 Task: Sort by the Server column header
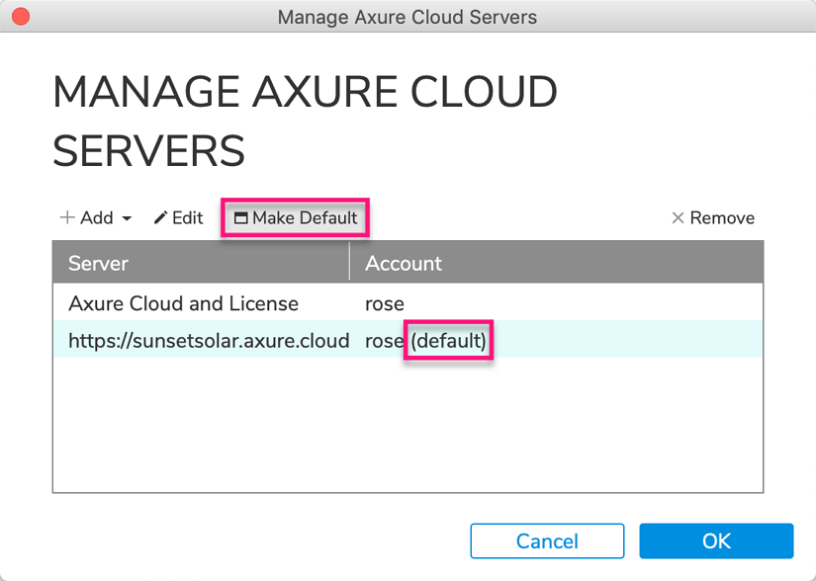[201, 263]
